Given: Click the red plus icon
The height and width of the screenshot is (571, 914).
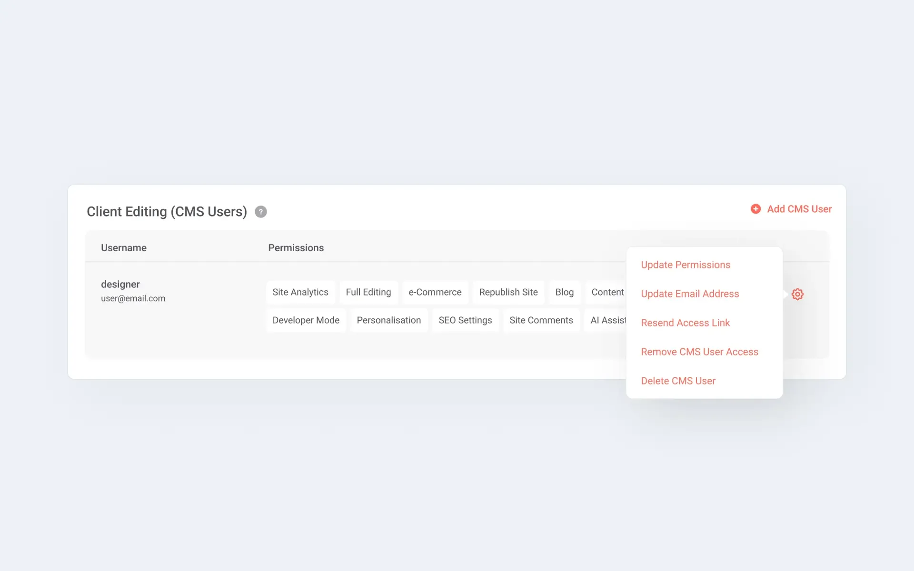Looking at the screenshot, I should point(755,209).
